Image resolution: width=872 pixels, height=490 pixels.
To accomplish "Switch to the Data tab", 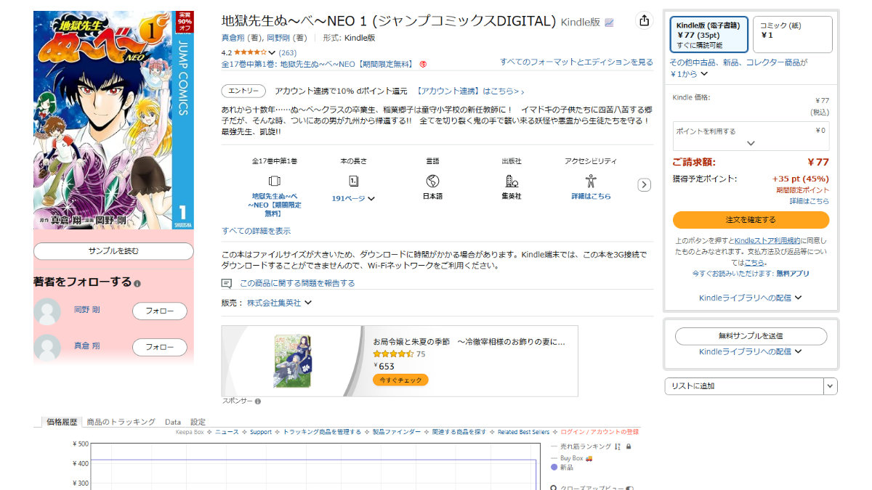I will pos(173,422).
